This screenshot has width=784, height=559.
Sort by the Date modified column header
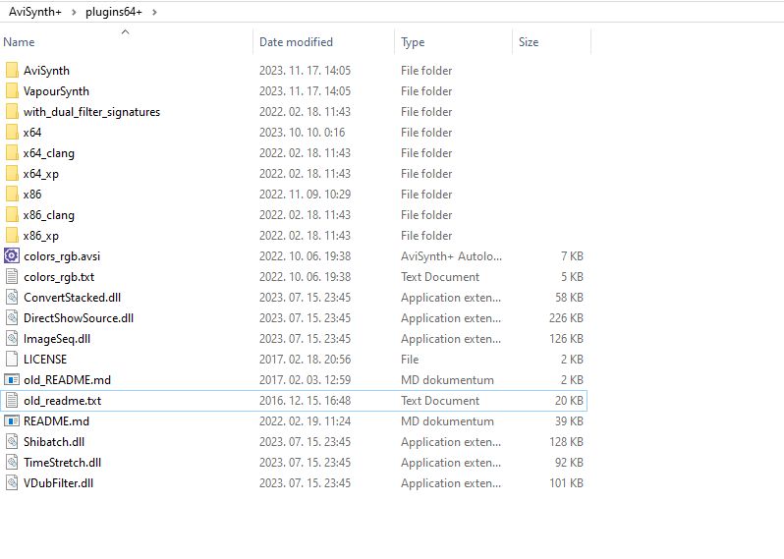tap(296, 42)
